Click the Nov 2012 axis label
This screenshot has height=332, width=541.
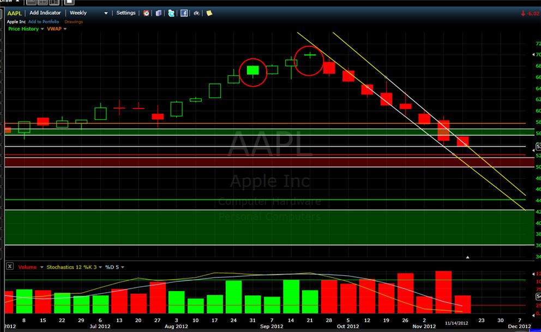(x=424, y=326)
